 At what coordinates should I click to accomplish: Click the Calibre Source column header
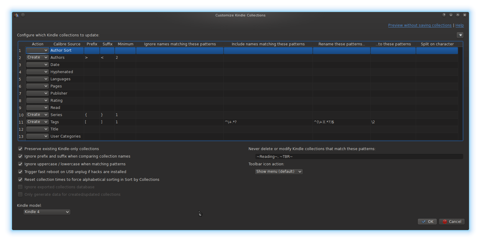[67, 44]
